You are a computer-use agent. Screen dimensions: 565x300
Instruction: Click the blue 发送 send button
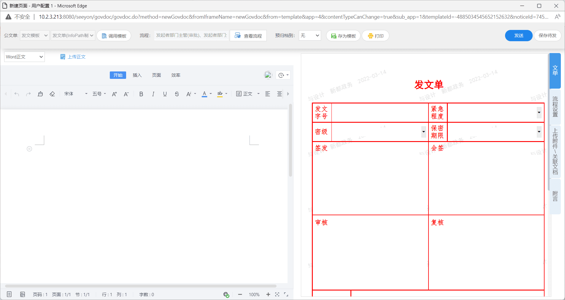[x=519, y=36]
